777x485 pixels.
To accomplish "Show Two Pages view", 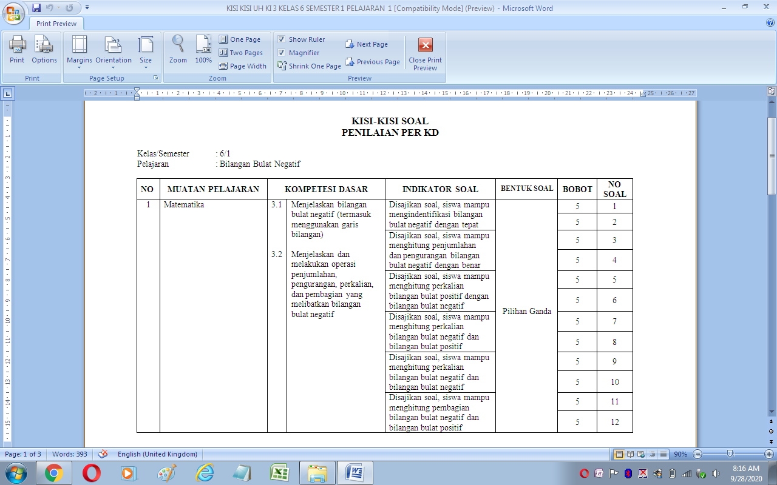I will [x=241, y=53].
